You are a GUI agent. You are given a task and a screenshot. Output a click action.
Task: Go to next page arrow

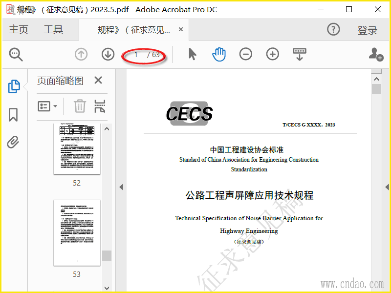coord(108,54)
